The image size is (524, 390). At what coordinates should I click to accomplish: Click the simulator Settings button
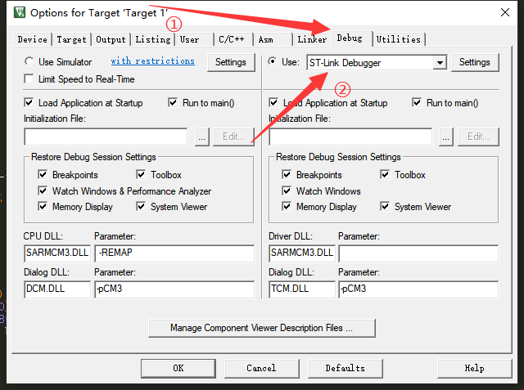[230, 62]
